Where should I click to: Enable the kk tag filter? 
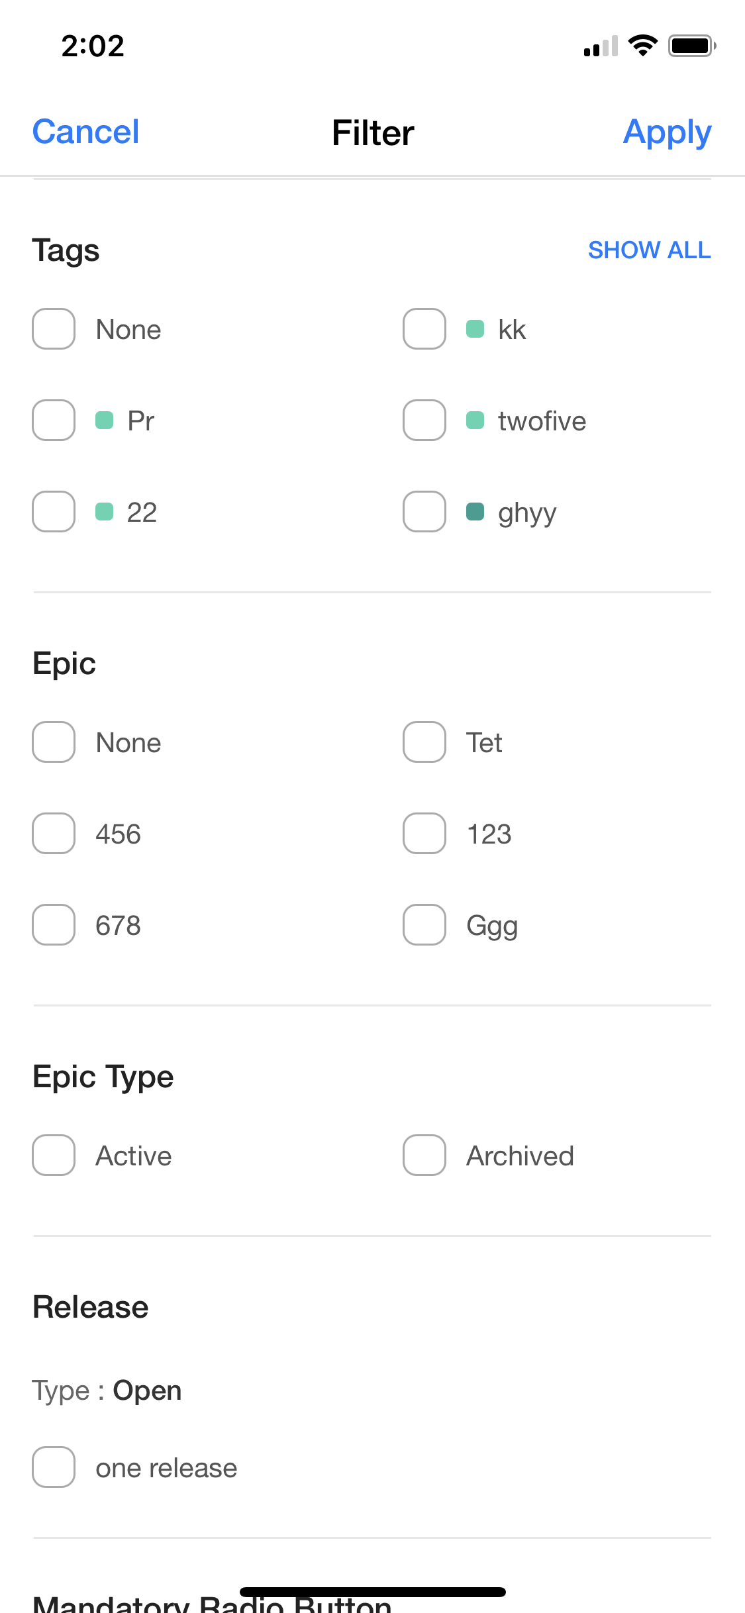click(424, 329)
